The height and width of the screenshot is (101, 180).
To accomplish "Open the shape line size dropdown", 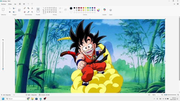I will [66, 10].
